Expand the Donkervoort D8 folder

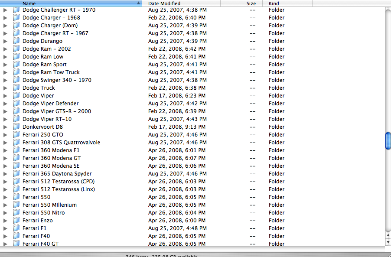[5, 127]
